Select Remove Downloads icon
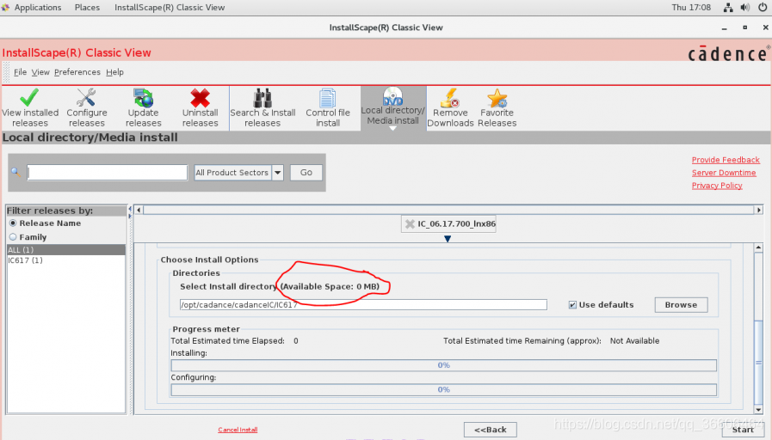 coord(450,98)
